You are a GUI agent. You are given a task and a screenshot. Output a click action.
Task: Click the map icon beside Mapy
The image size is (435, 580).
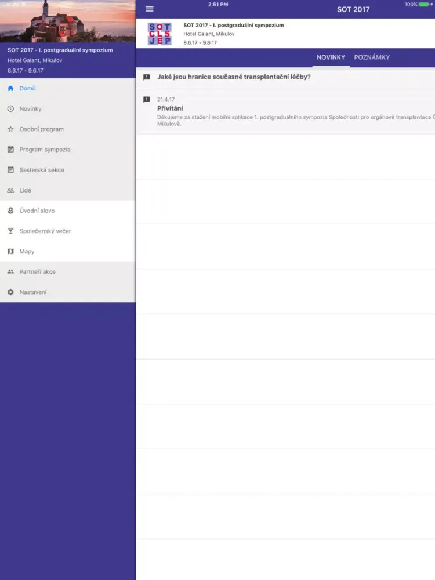[10, 251]
